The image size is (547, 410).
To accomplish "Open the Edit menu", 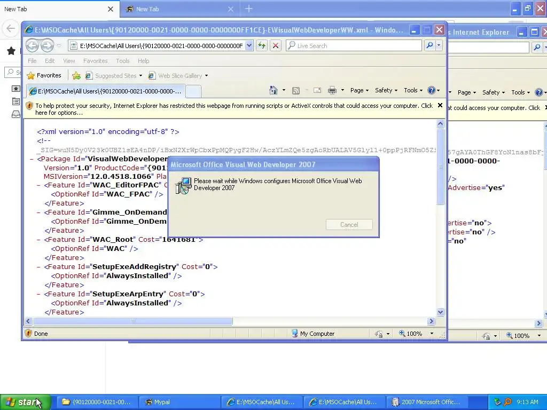I will coord(50,61).
